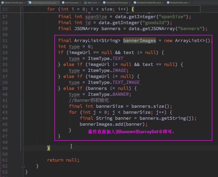Click the closing brace on line 53

pyautogui.click(x=26, y=172)
